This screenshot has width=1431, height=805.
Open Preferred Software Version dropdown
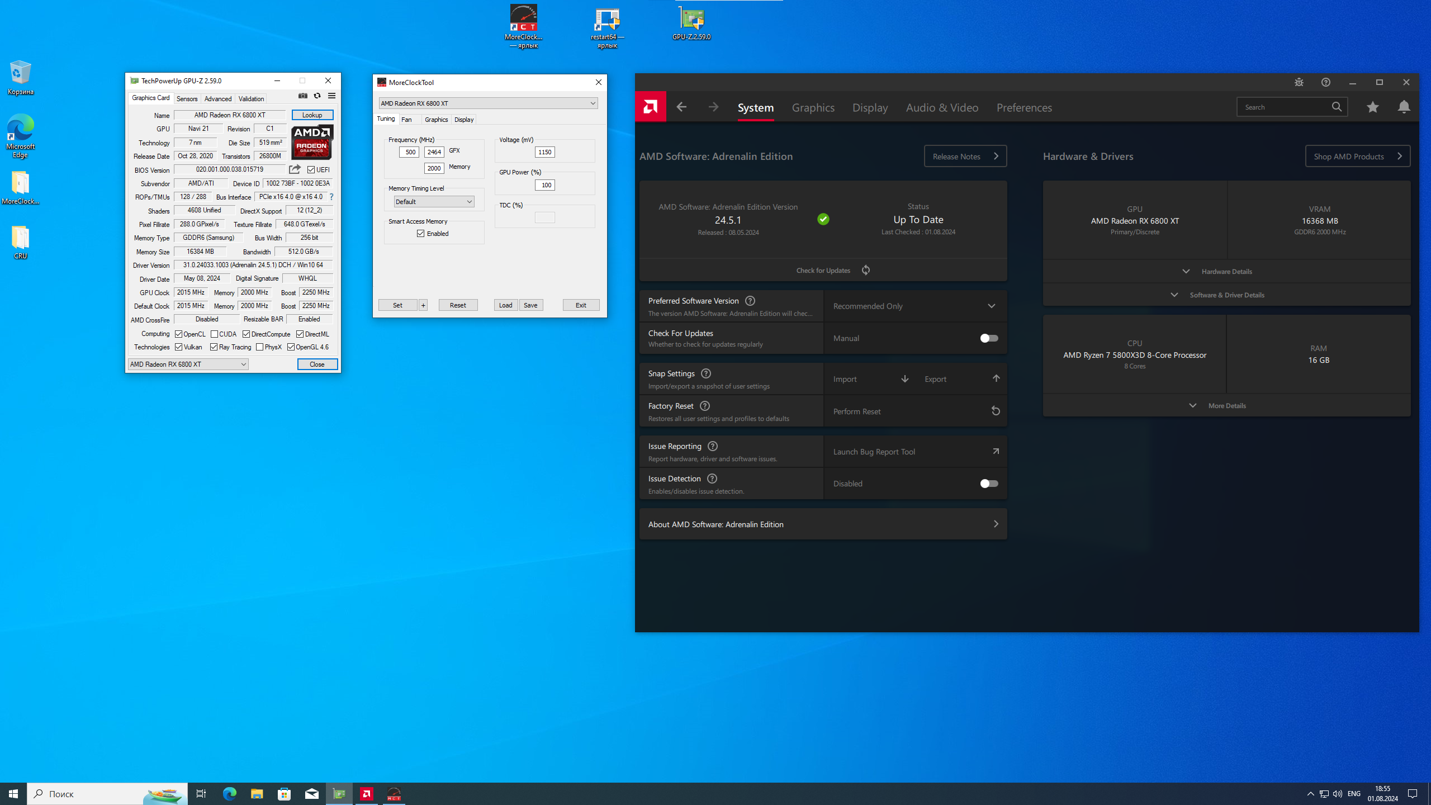pos(915,306)
